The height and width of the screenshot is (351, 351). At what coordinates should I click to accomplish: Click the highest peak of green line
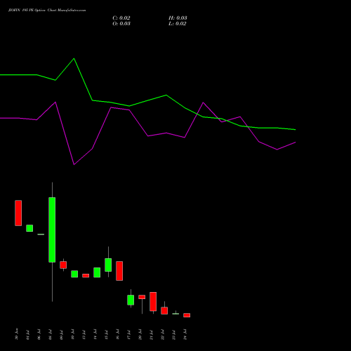click(74, 58)
